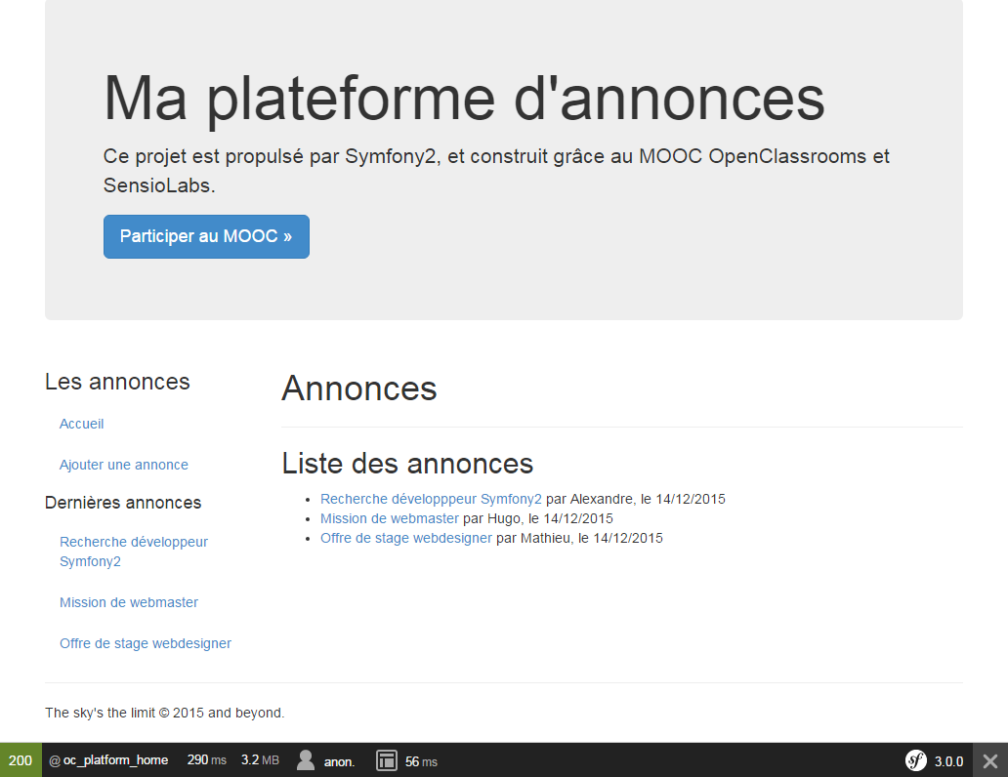
Task: Click the Liste des annonces heading
Action: [407, 464]
